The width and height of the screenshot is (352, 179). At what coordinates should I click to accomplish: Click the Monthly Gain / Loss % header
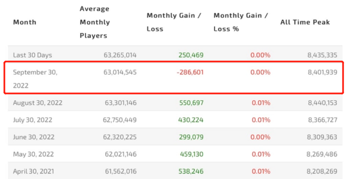click(241, 22)
